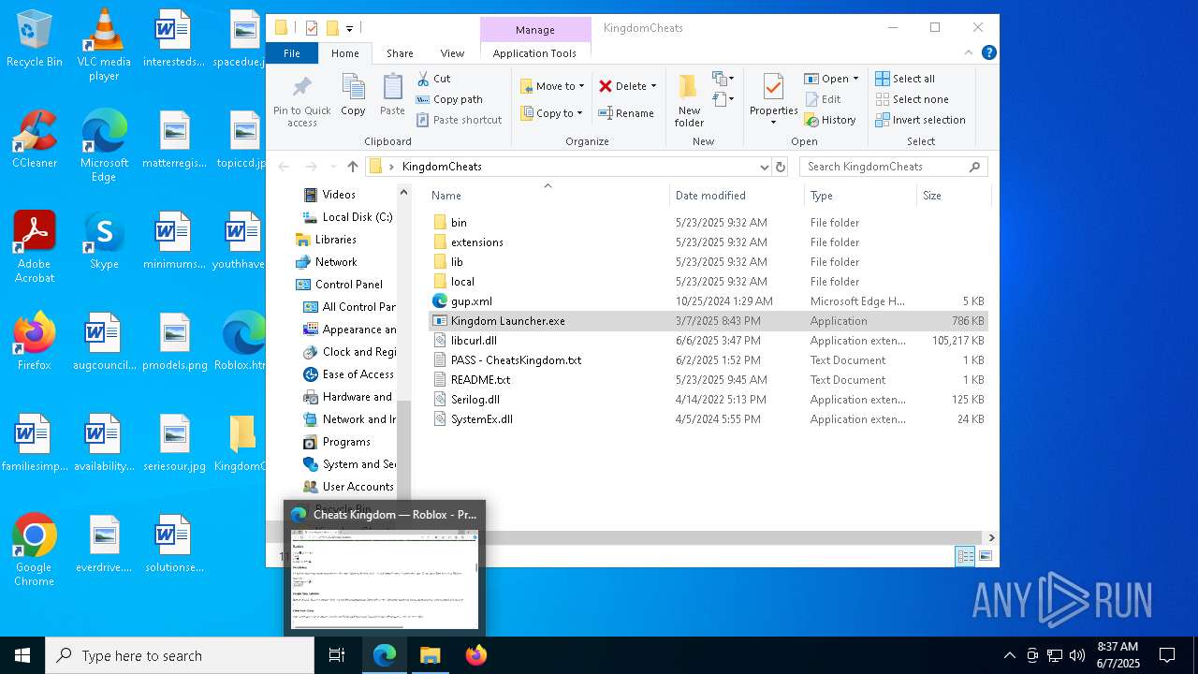
Task: Select VLC media player desktop icon
Action: pos(104,45)
